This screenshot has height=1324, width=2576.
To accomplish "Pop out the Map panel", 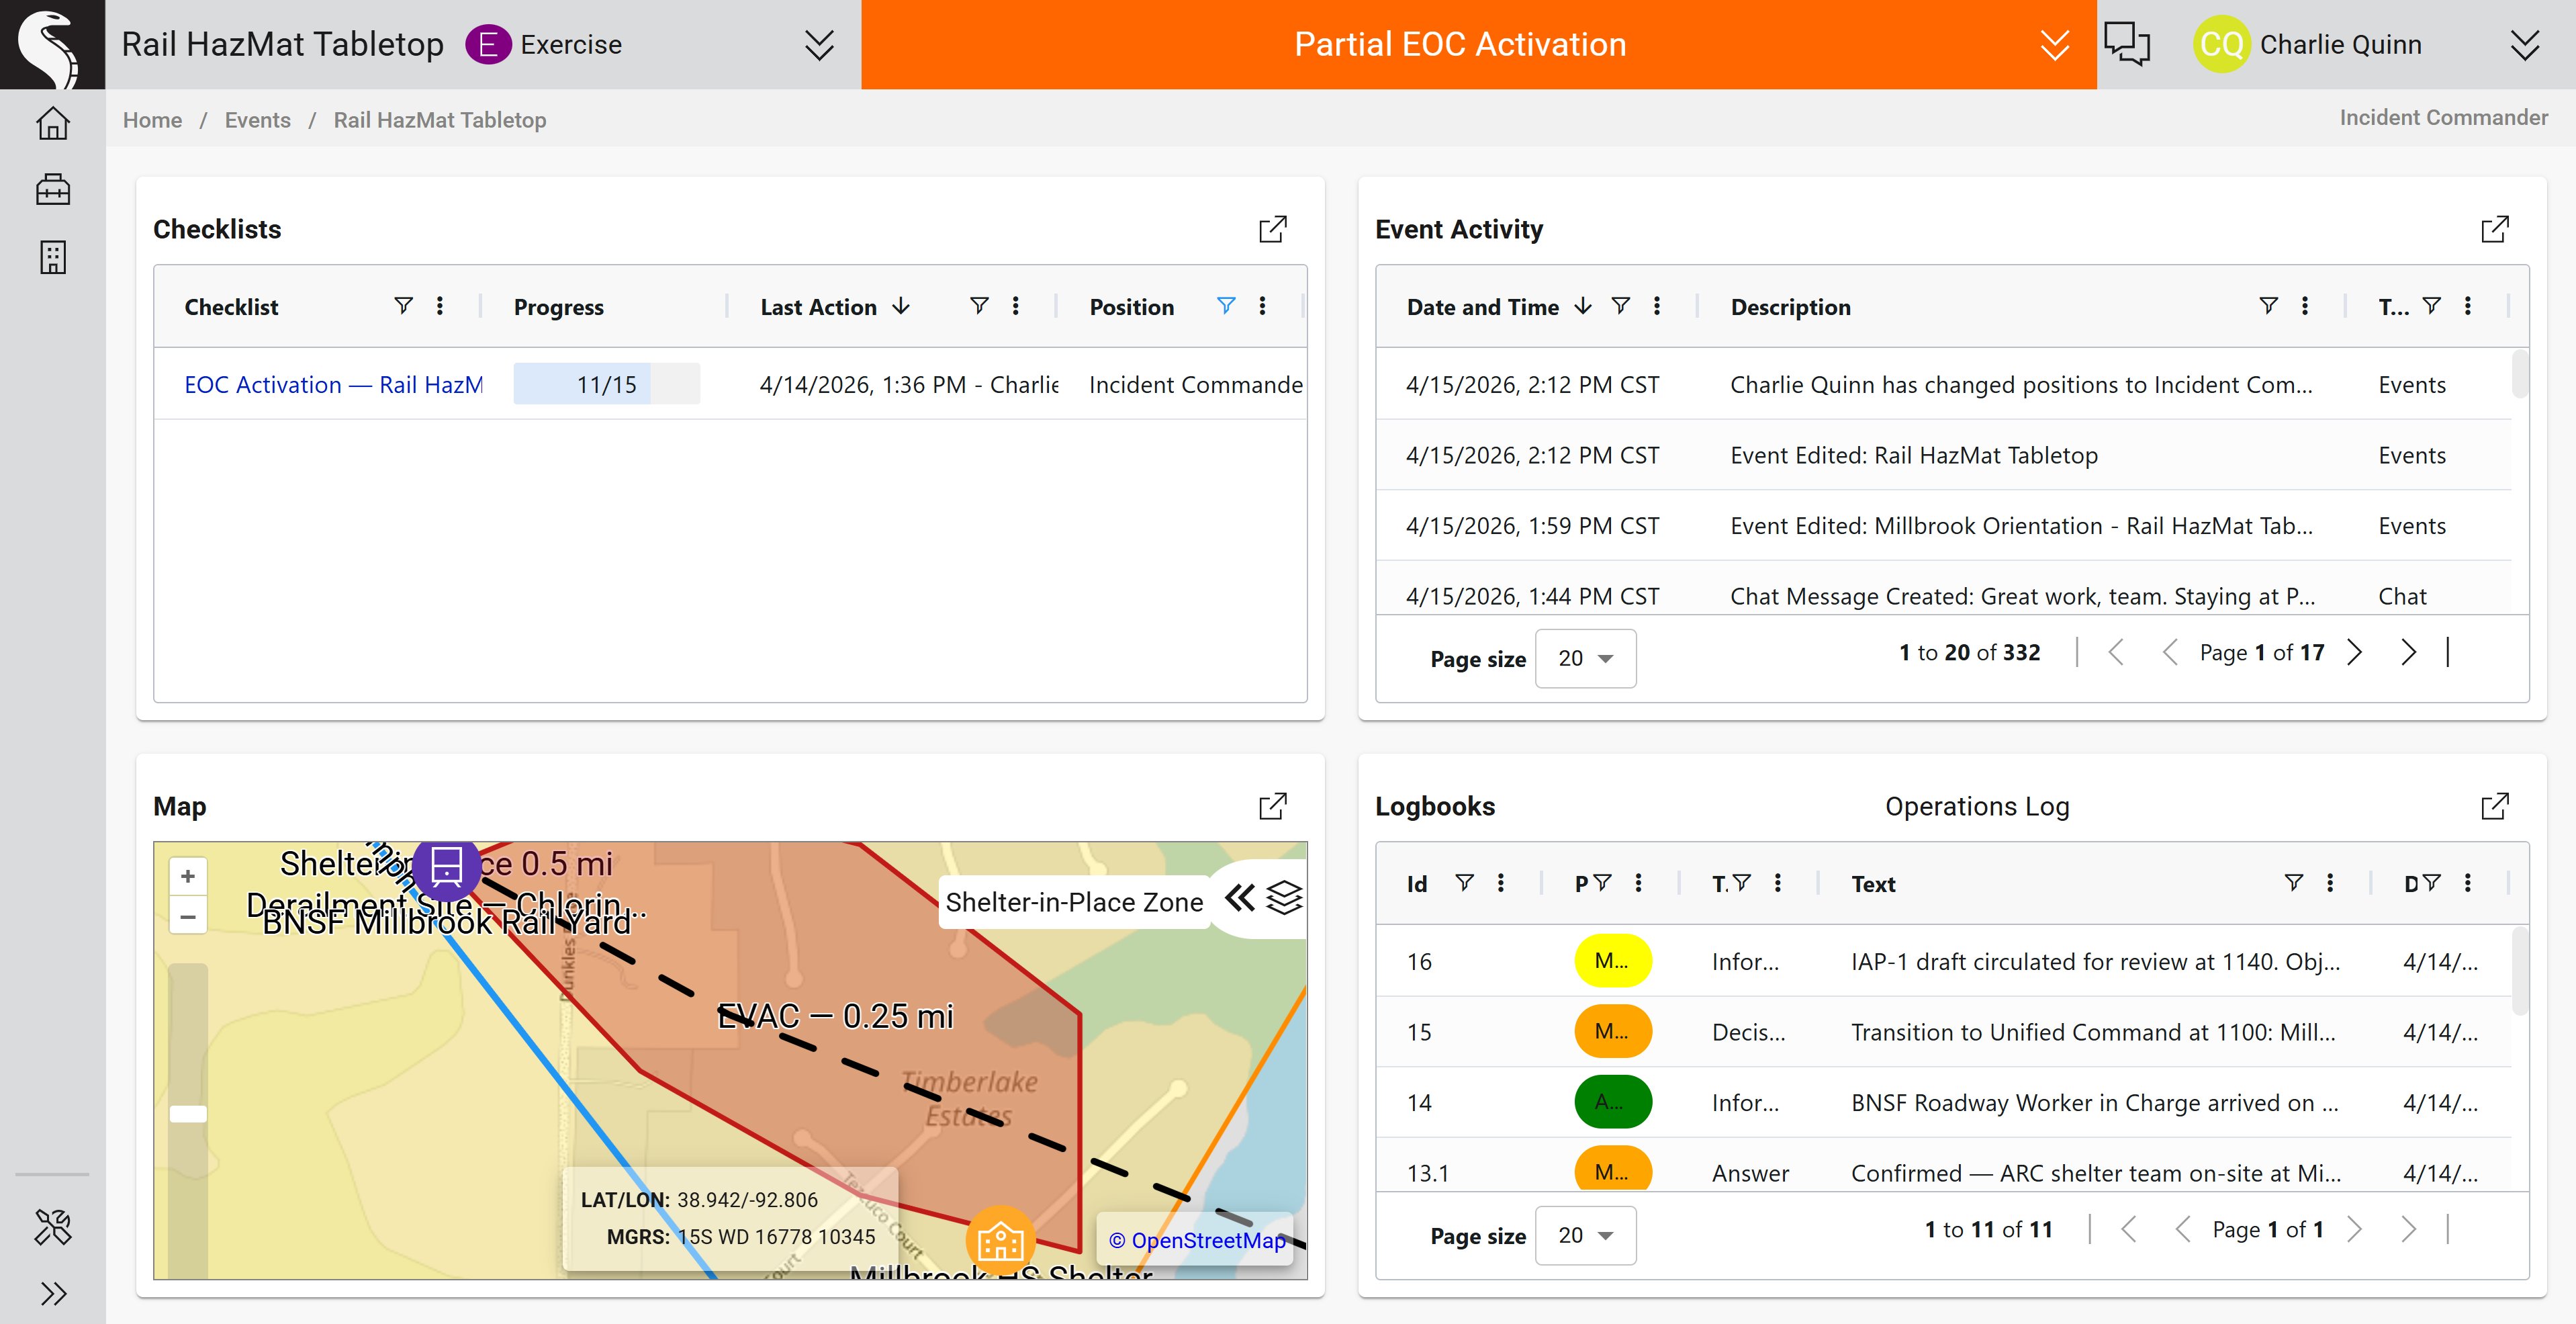I will (1272, 806).
